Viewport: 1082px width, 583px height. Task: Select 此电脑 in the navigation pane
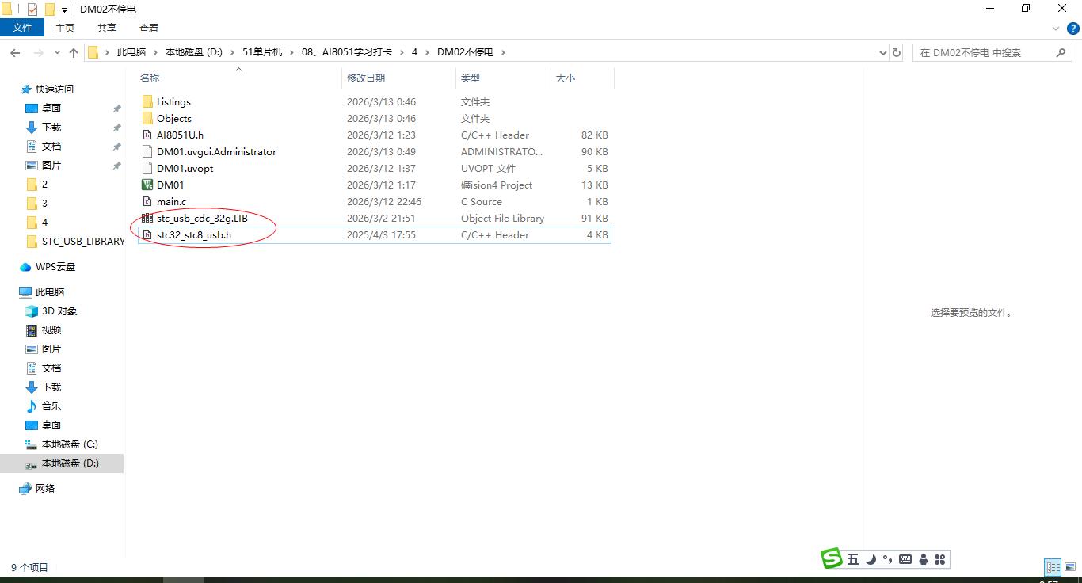50,292
